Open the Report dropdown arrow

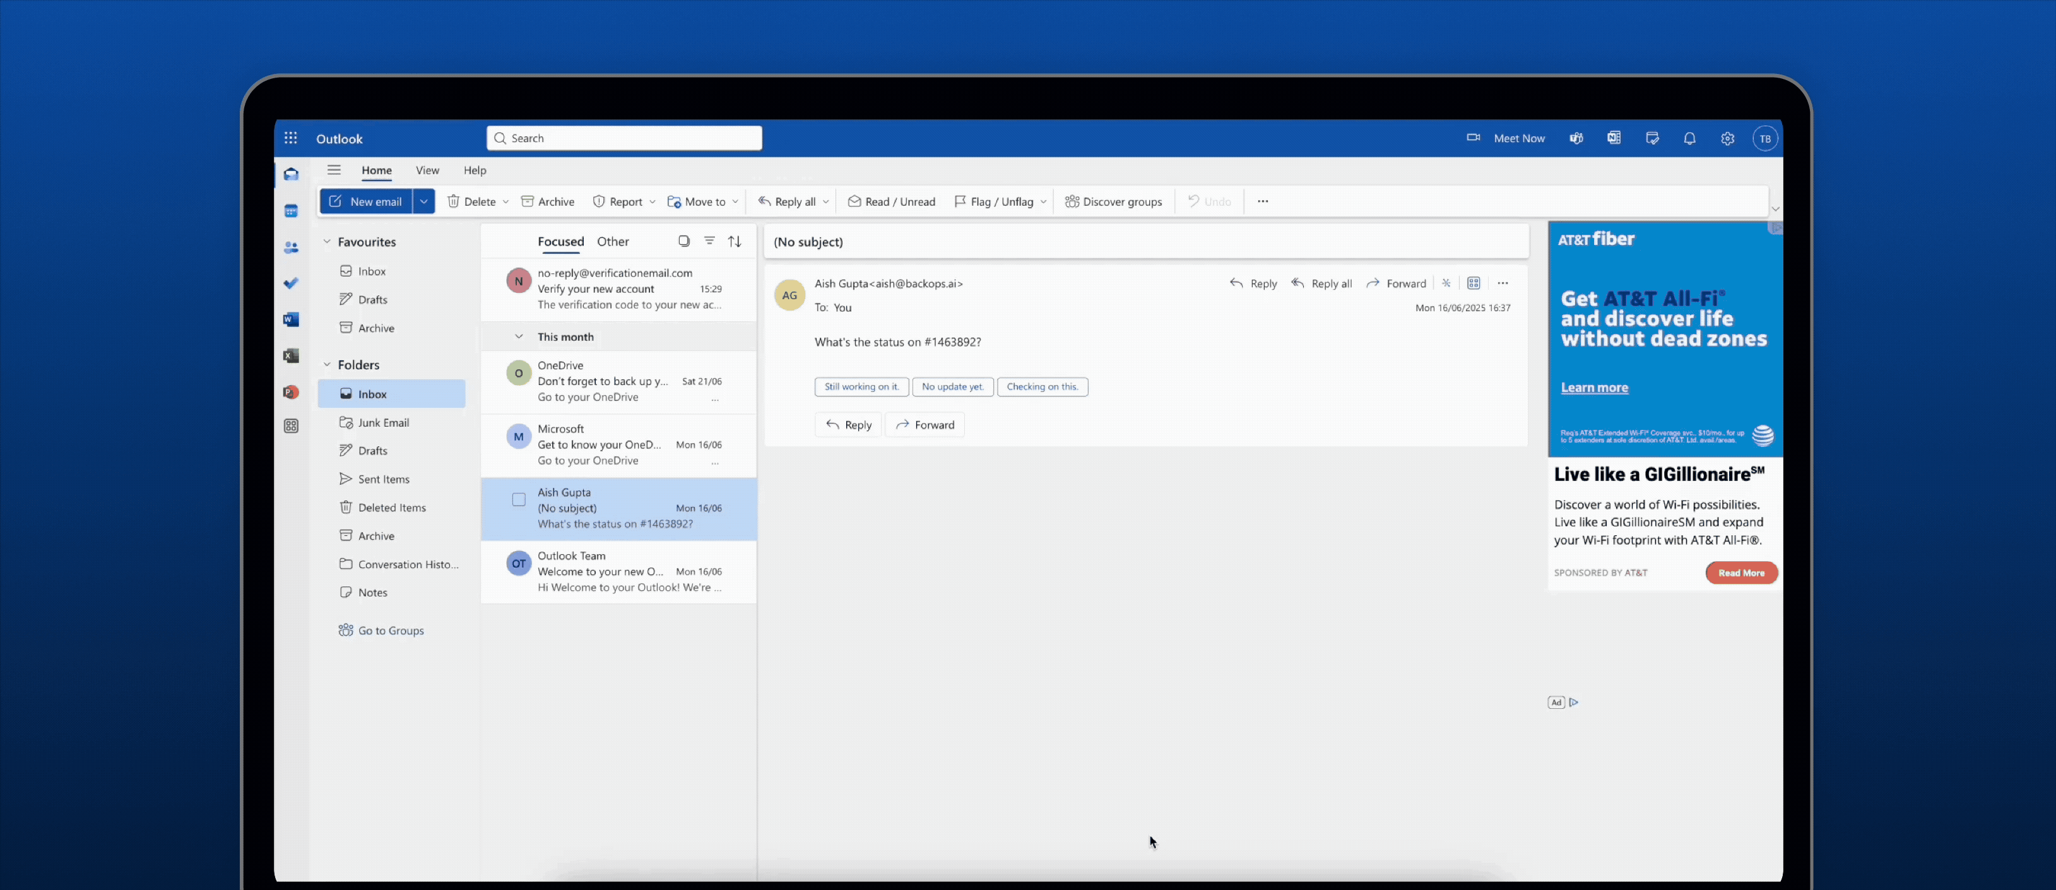click(652, 202)
